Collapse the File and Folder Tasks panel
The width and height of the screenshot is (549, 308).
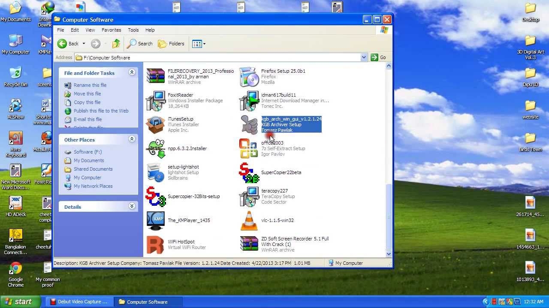[132, 73]
